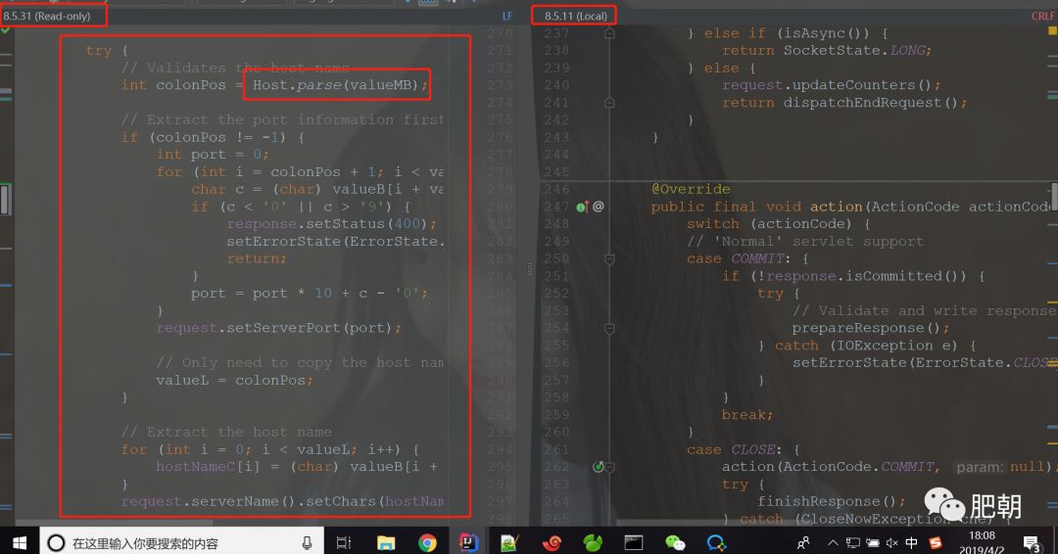Click the Cortana circle icon
1058x554 pixels.
pos(57,543)
